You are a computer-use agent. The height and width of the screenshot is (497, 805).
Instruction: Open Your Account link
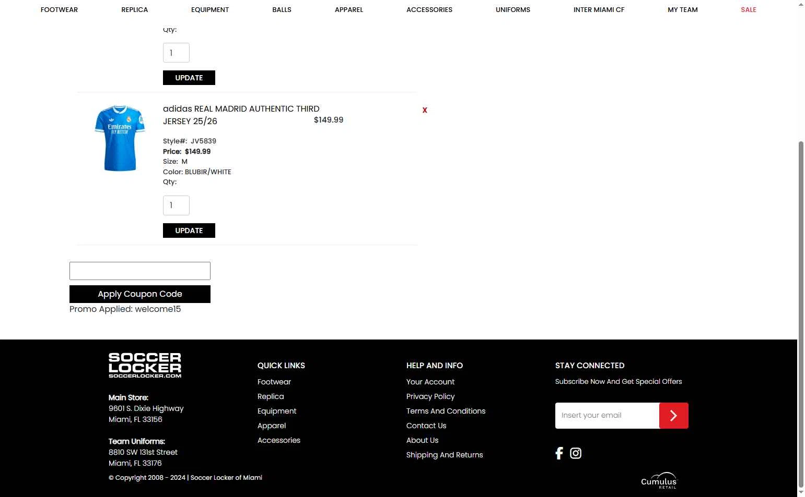[x=430, y=382]
